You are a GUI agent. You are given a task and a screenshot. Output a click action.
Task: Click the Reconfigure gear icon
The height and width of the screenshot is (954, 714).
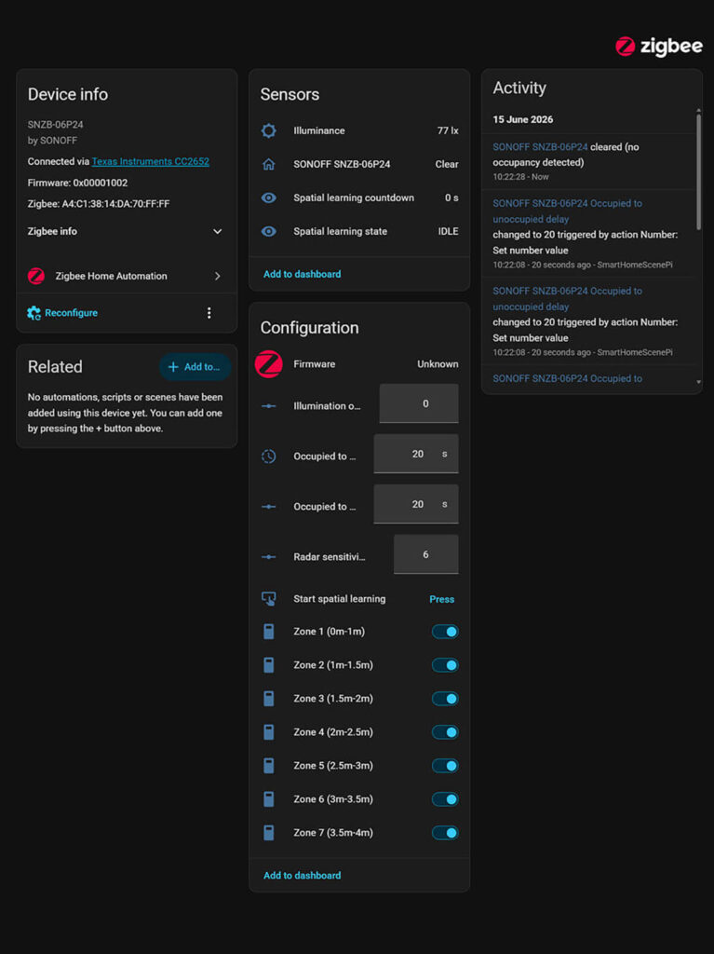coord(34,313)
